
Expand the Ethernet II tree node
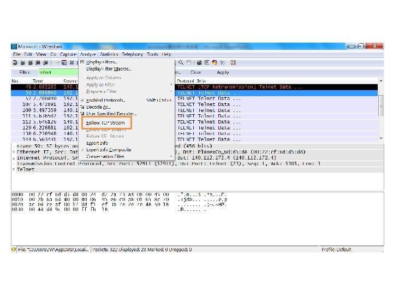[x=14, y=152]
